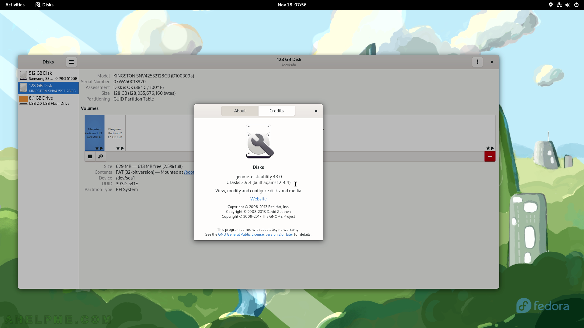Select the 512 GB Disk Samsung entry
Image resolution: width=584 pixels, height=328 pixels.
(x=48, y=76)
